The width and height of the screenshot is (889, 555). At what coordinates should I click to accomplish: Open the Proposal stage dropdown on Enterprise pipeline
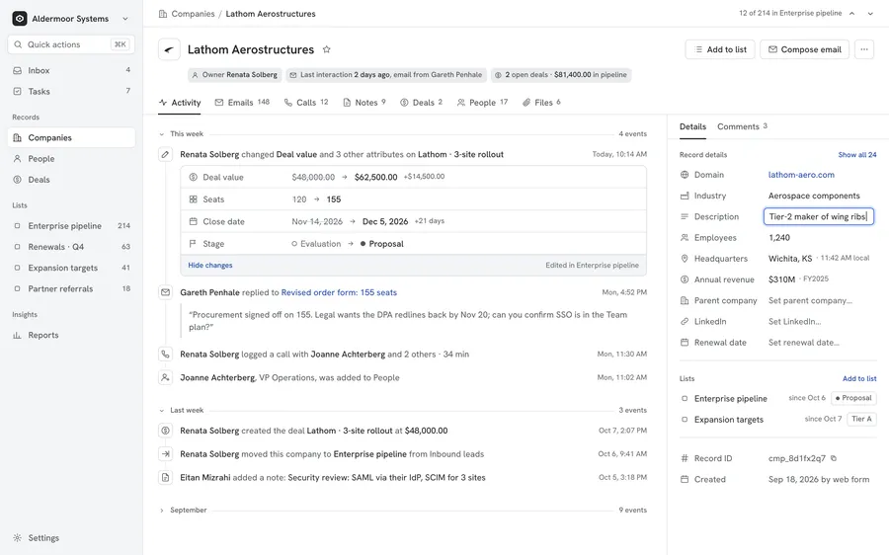coord(853,398)
